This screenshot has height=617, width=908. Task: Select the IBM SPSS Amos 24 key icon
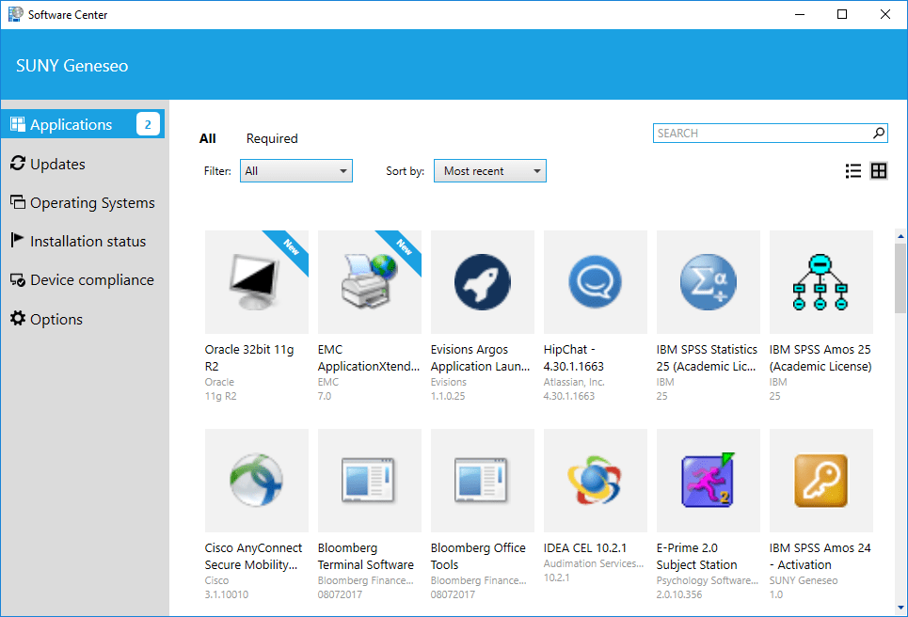pyautogui.click(x=821, y=481)
